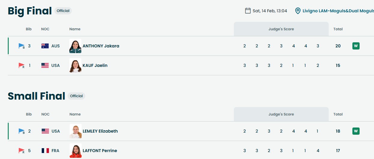The image size is (374, 159).
Task: Click the French flag icon
Action: (45, 151)
